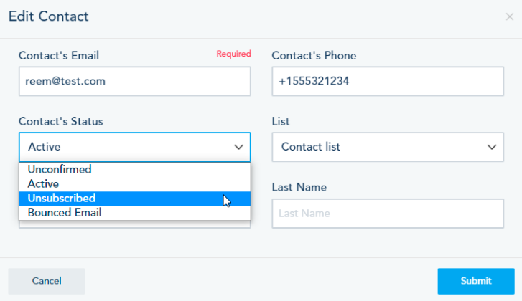The height and width of the screenshot is (301, 522).
Task: Choose Active in the status dropdown list
Action: (x=43, y=184)
